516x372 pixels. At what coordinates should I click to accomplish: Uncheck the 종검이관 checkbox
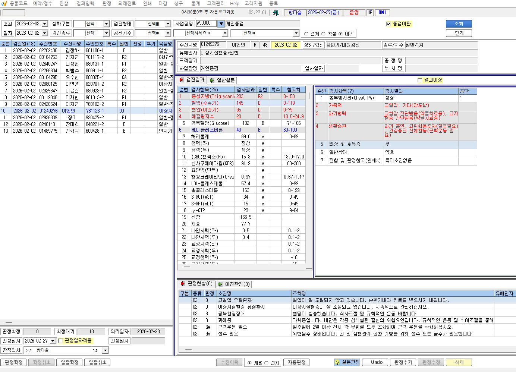tap(388, 24)
